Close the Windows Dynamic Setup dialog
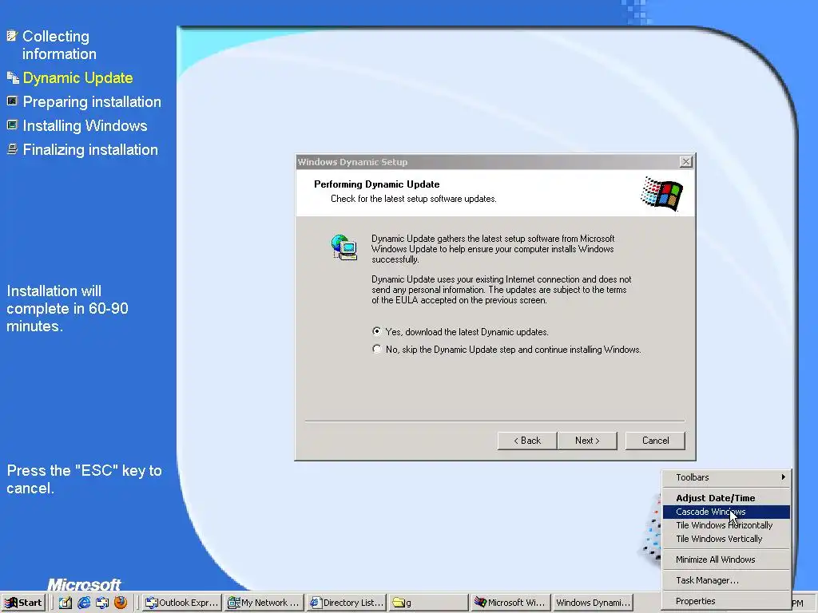 686,162
